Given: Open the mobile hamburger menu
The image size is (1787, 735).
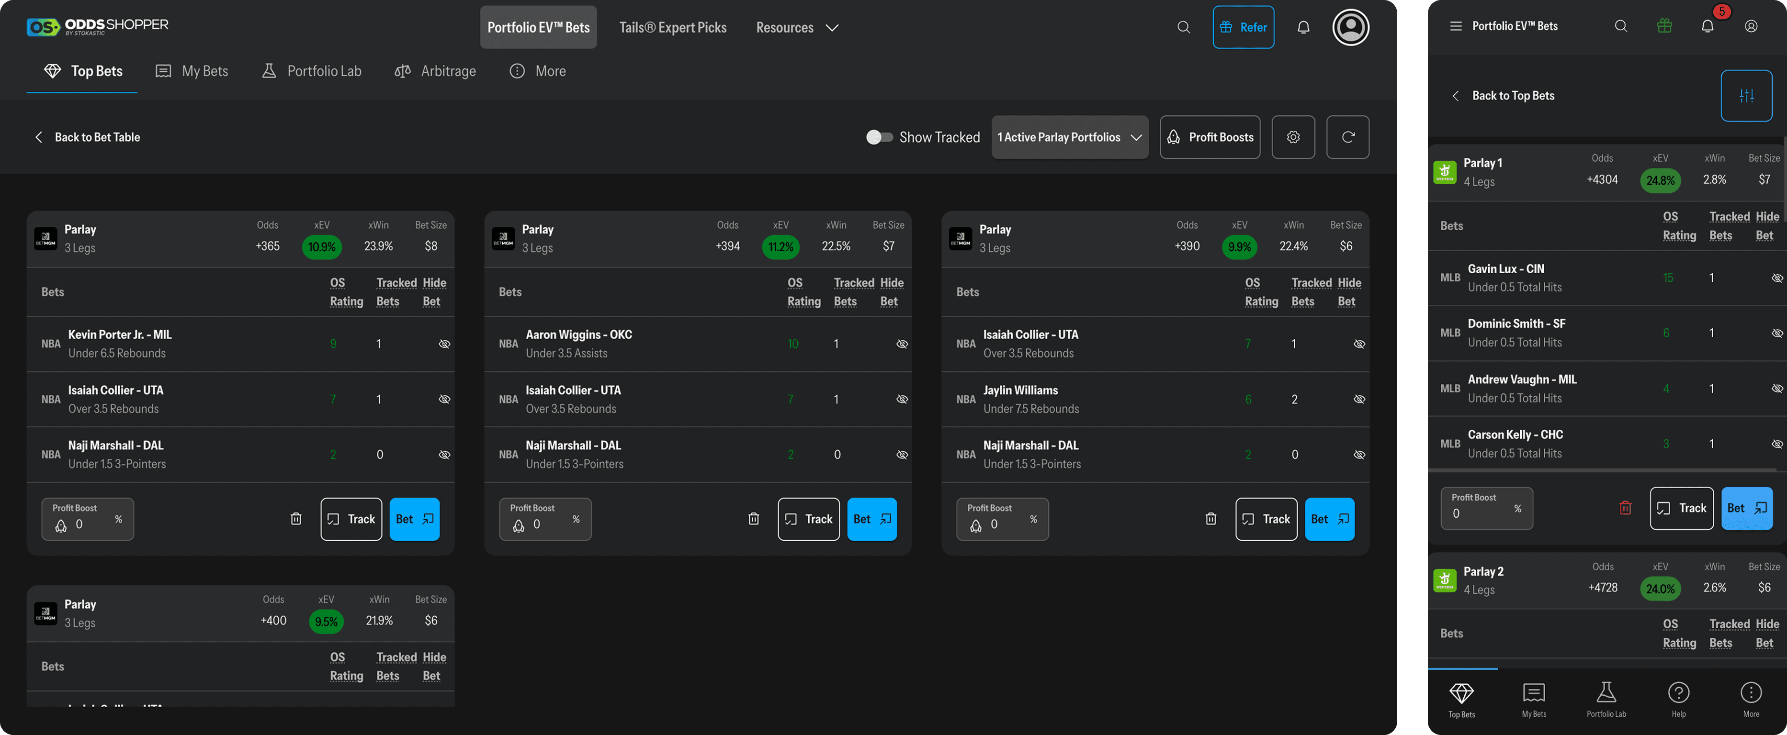Looking at the screenshot, I should coord(1455,26).
